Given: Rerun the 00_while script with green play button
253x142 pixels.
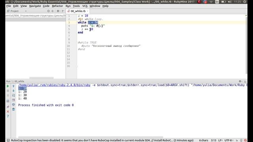Looking at the screenshot, I should point(8,86).
